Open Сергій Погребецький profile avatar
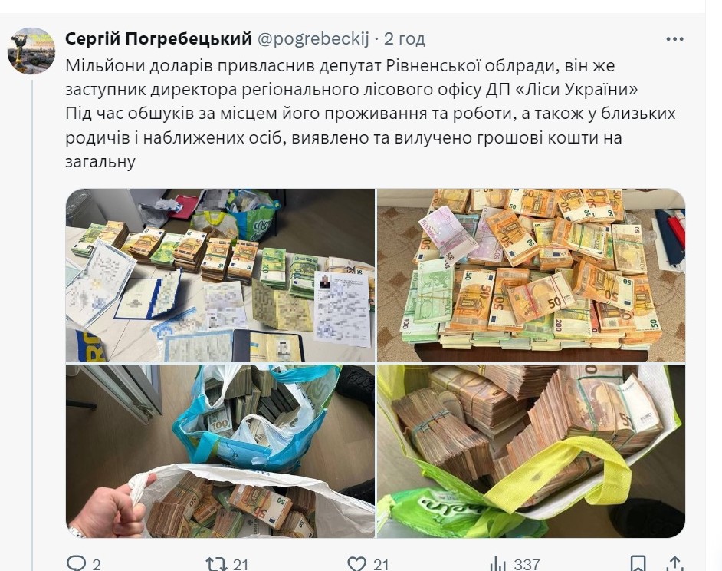Screen dimensions: 722x571 [31, 51]
